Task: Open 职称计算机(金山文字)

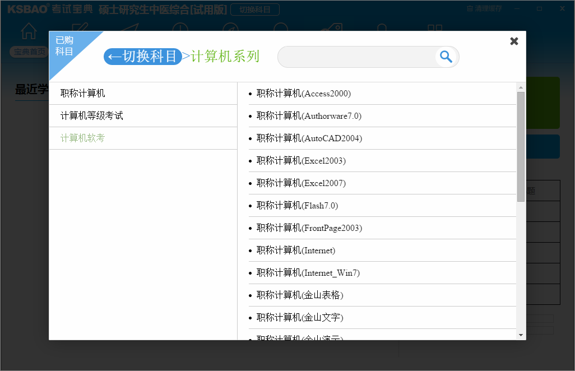Action: coord(382,317)
